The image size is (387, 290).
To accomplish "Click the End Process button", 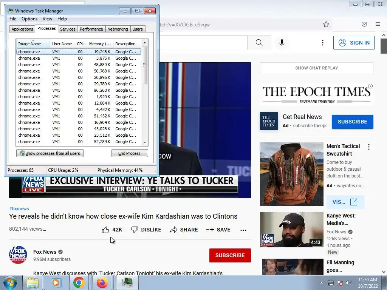I will [x=130, y=153].
